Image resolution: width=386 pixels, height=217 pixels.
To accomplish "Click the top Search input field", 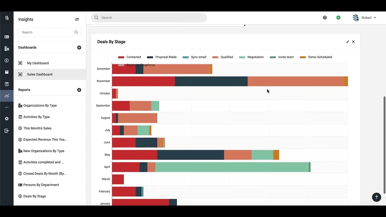I will click(x=149, y=17).
